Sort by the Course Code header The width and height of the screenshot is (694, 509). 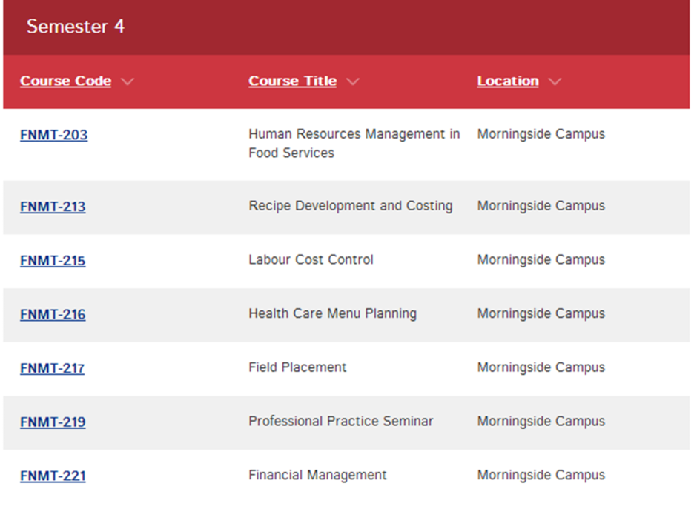click(65, 81)
